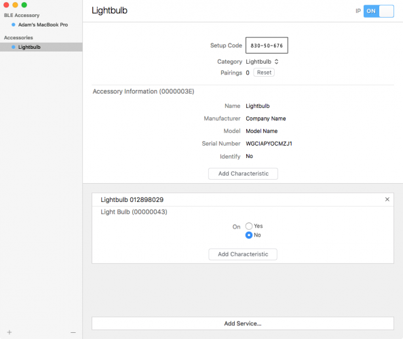
Task: Click the Light Bulb (00000043) heading
Action: 134,212
